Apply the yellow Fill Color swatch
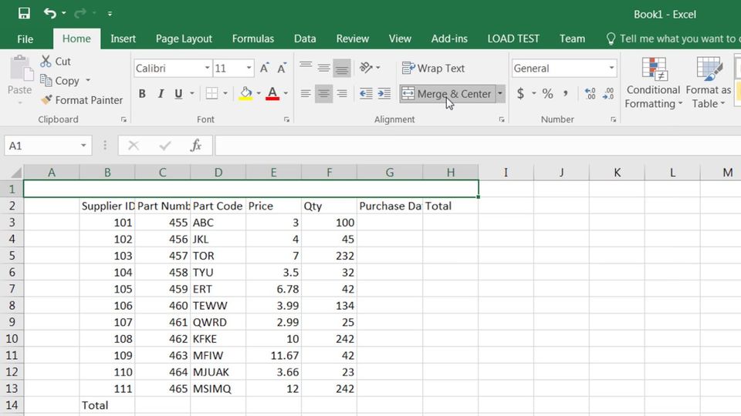The width and height of the screenshot is (741, 416). coord(245,94)
